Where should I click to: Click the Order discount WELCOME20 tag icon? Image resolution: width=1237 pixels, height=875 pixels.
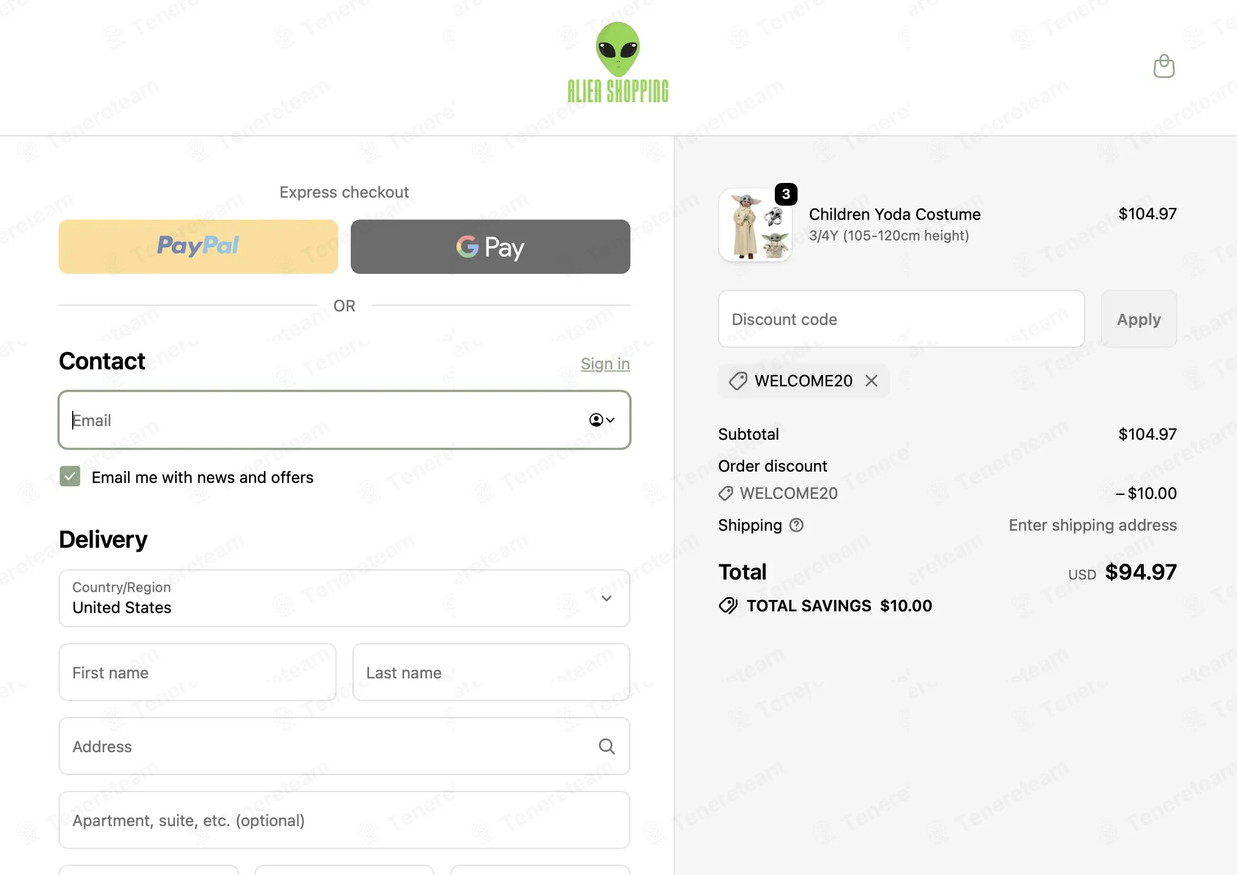click(x=725, y=493)
